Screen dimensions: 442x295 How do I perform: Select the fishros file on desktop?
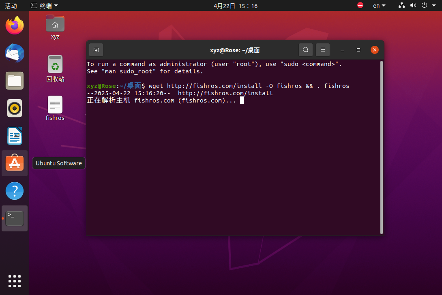pyautogui.click(x=55, y=109)
